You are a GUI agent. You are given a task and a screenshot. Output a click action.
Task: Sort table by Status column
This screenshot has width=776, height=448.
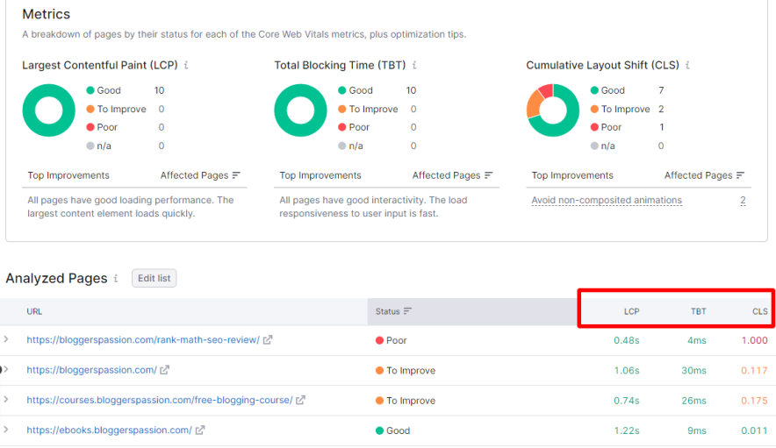pyautogui.click(x=393, y=311)
